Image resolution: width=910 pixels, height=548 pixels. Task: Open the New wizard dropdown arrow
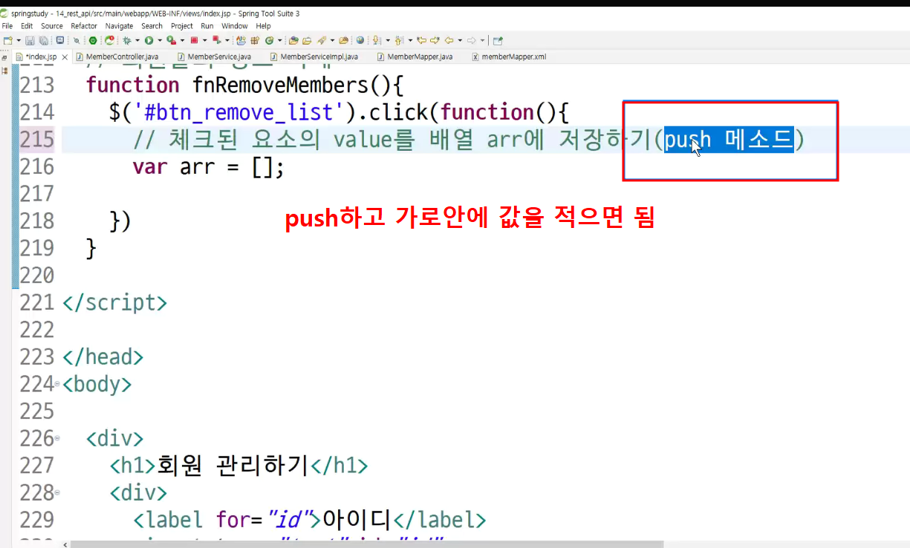18,40
